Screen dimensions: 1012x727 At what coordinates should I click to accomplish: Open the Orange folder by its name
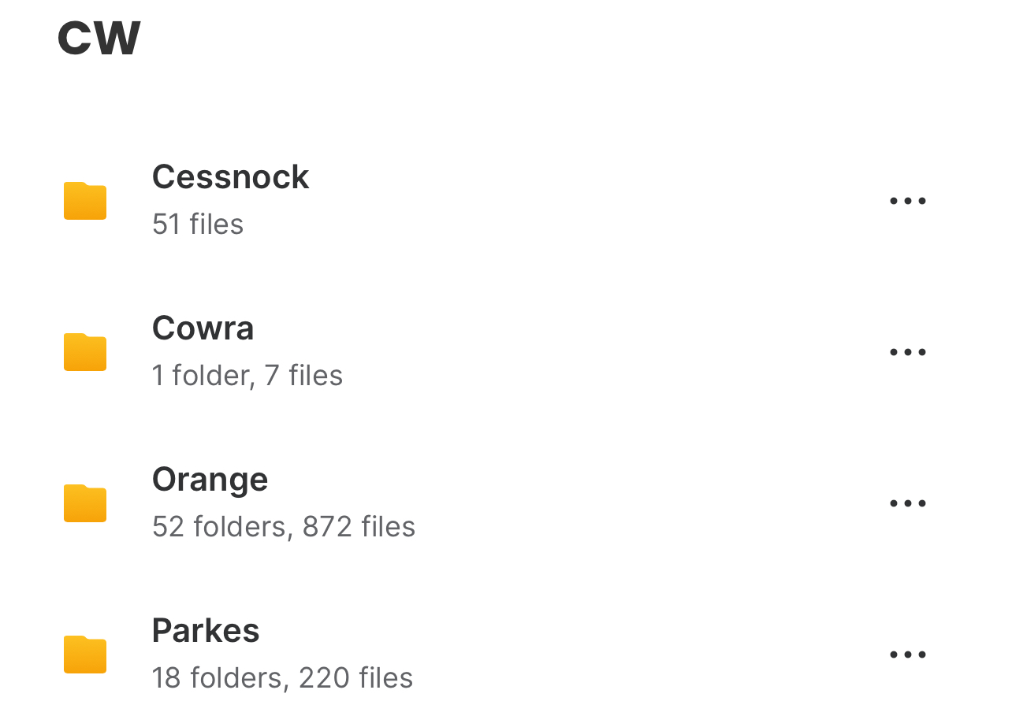tap(210, 480)
